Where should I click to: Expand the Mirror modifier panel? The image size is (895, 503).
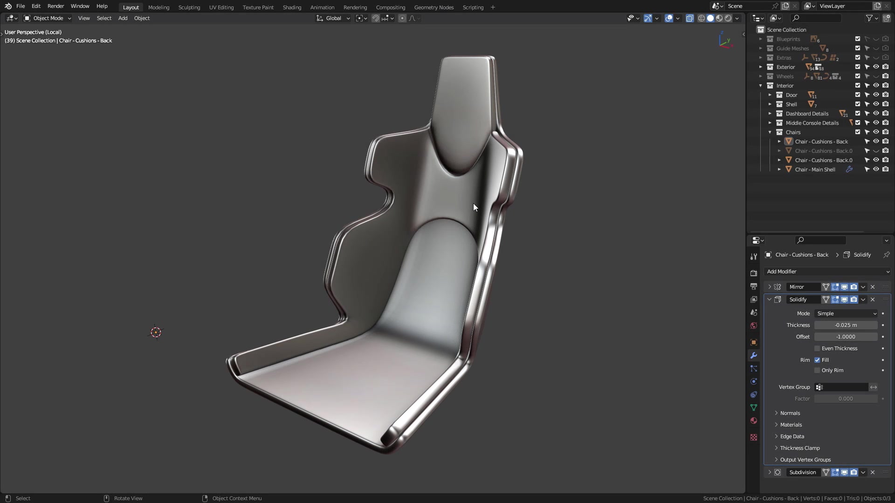tap(770, 287)
